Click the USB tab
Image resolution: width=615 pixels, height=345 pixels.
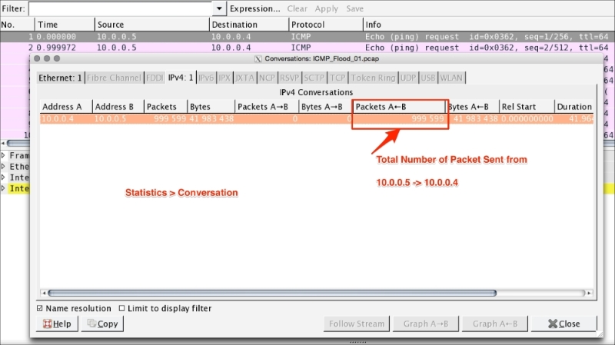[x=428, y=78]
